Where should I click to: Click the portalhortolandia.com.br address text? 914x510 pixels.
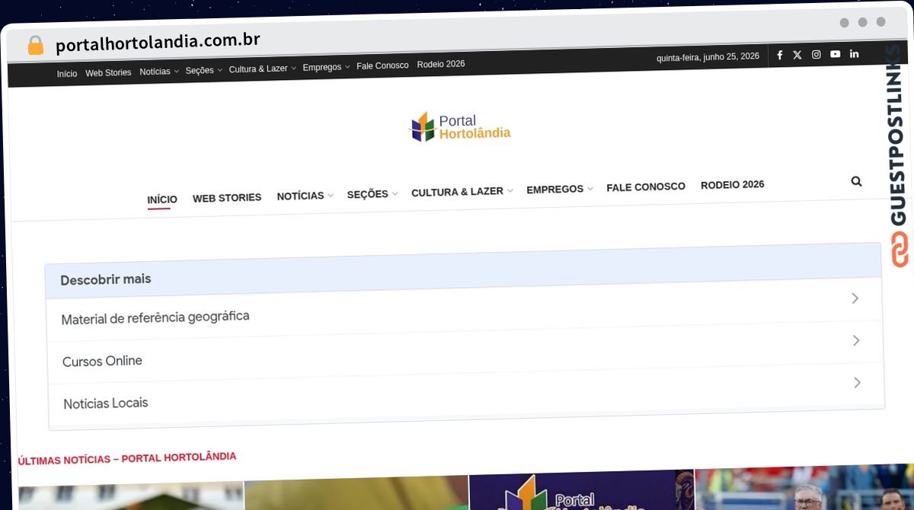coord(158,43)
